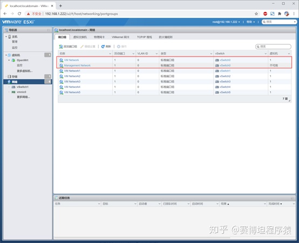Minimize the Navigator panel with its header button
Image resolution: width=299 pixels, height=243 pixels.
[49, 30]
